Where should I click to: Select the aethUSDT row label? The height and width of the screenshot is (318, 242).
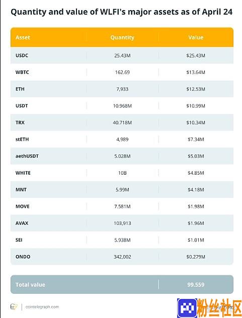(x=27, y=156)
